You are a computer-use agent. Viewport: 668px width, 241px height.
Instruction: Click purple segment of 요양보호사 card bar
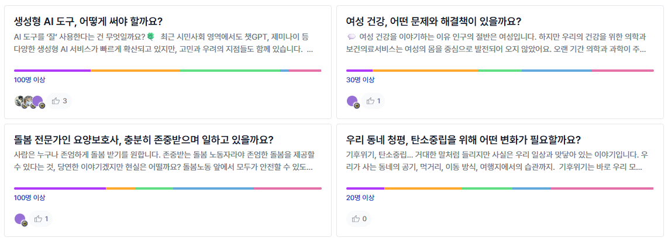pos(60,188)
